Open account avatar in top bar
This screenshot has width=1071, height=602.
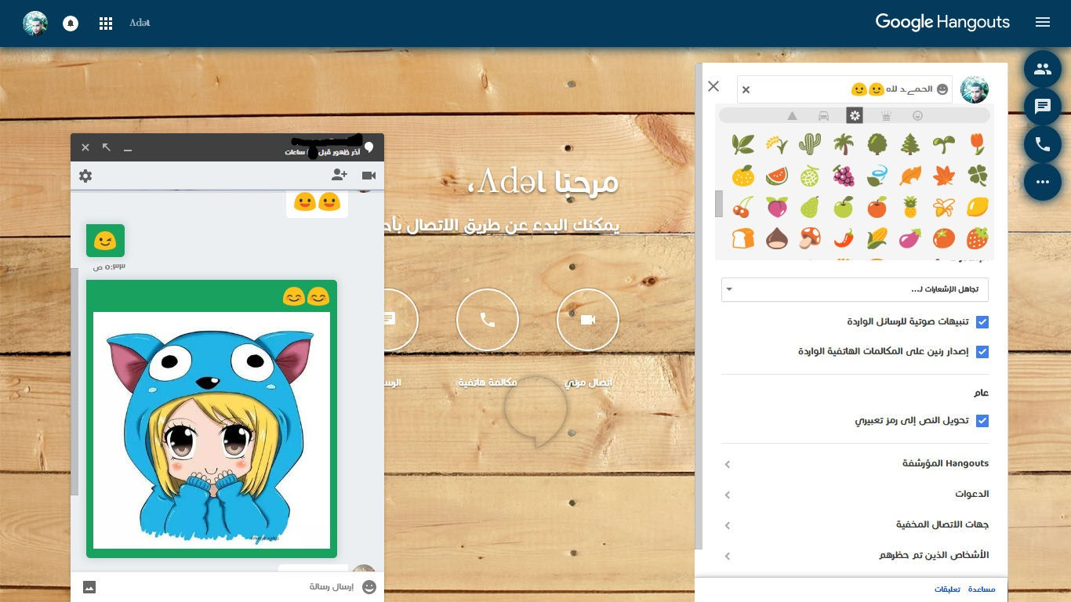pyautogui.click(x=35, y=24)
